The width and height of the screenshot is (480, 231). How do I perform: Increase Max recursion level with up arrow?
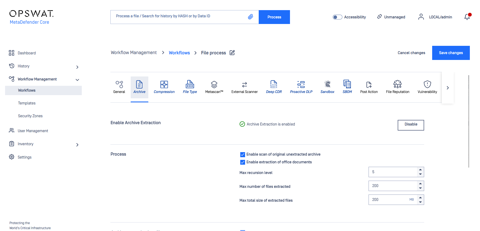[420, 170]
